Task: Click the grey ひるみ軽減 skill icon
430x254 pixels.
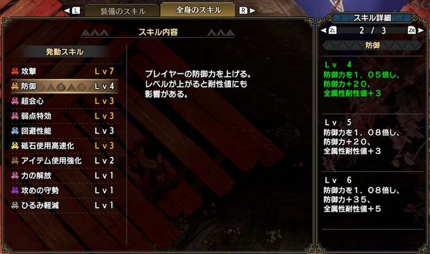Action: click(15, 205)
